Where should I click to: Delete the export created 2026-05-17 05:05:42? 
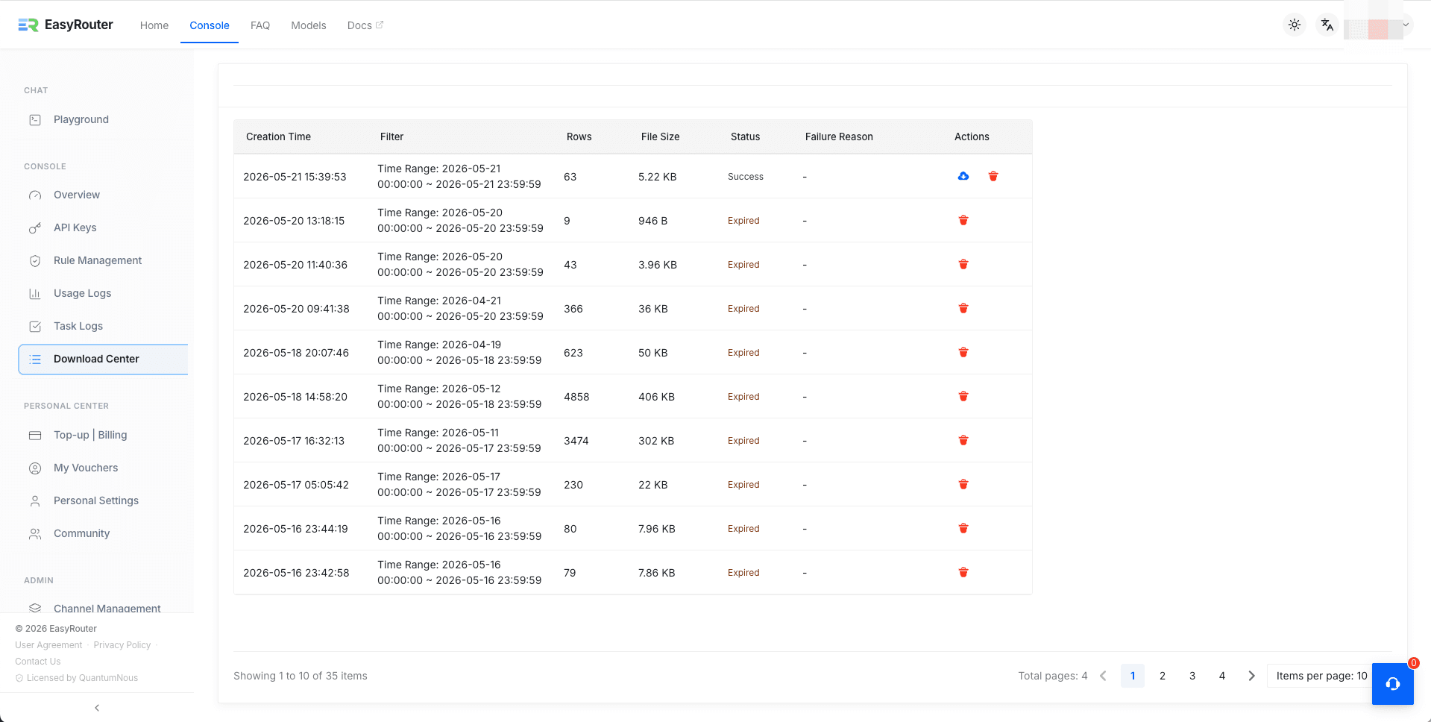(963, 484)
